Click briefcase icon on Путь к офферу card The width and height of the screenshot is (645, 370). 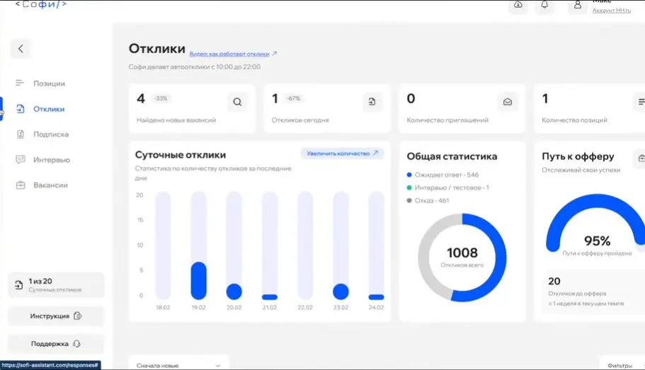tap(641, 158)
